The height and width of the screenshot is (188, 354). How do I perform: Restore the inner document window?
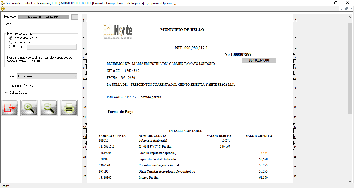346,9
